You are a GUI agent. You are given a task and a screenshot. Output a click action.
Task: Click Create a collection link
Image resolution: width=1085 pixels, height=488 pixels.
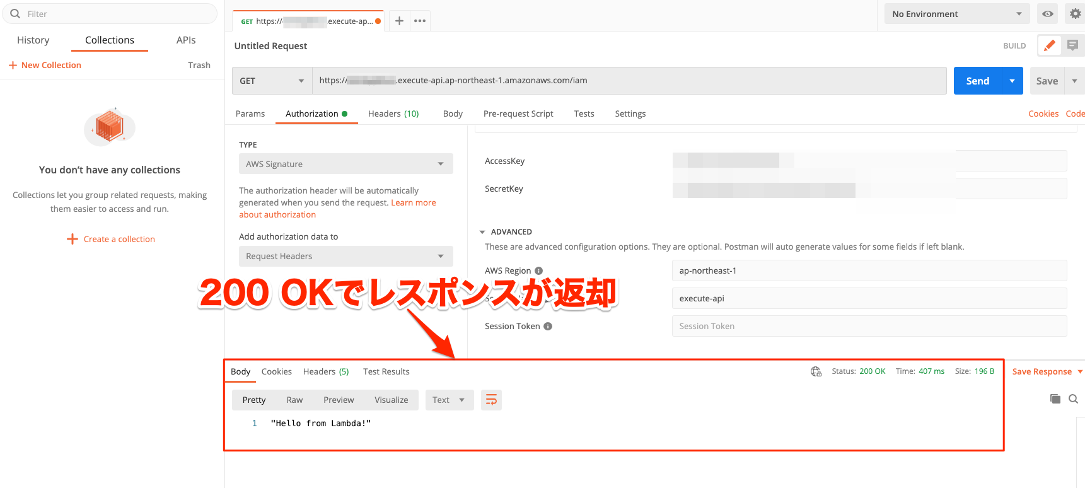(119, 239)
